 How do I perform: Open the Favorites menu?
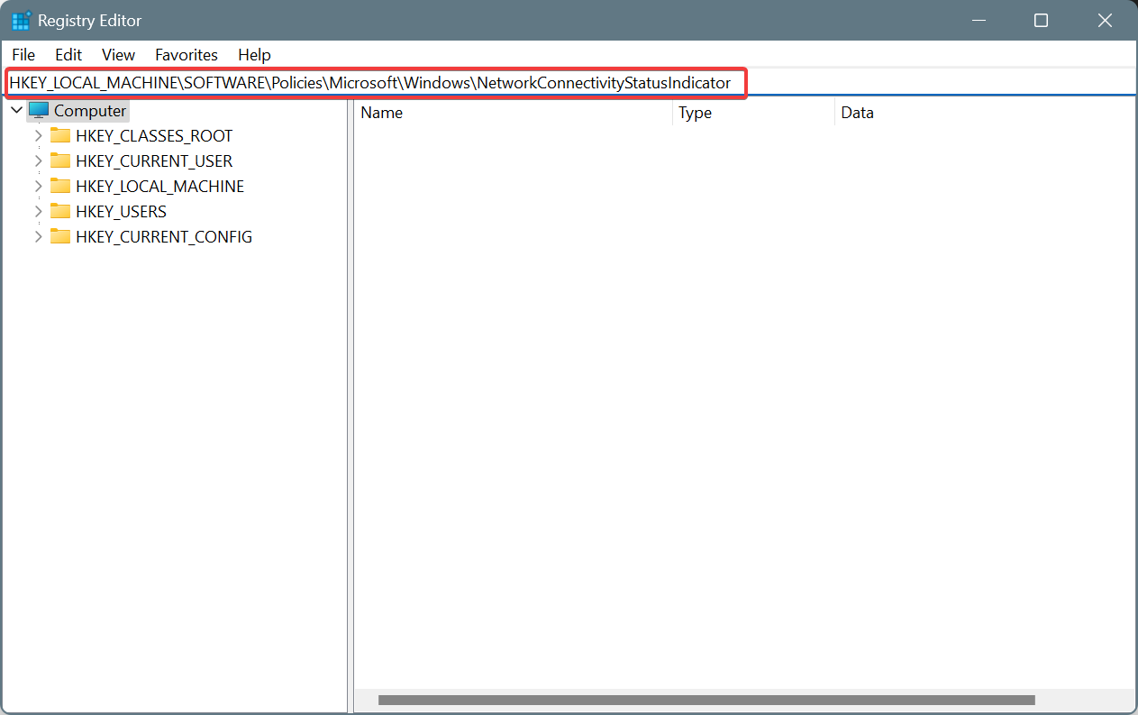click(187, 54)
